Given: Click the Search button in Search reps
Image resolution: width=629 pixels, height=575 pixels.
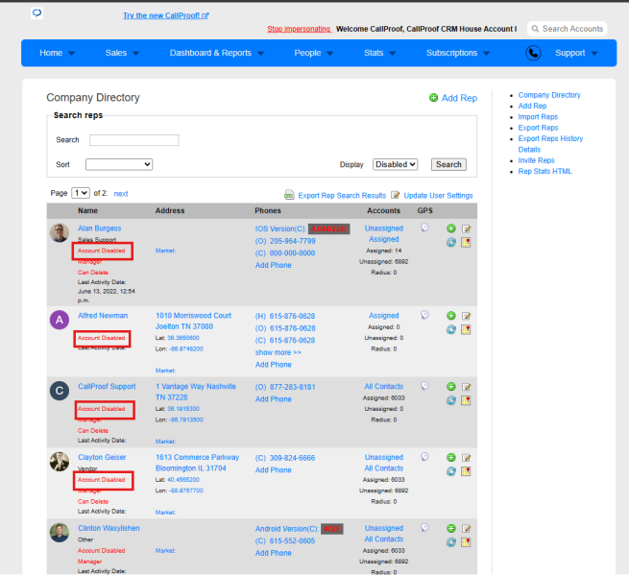Looking at the screenshot, I should [448, 164].
